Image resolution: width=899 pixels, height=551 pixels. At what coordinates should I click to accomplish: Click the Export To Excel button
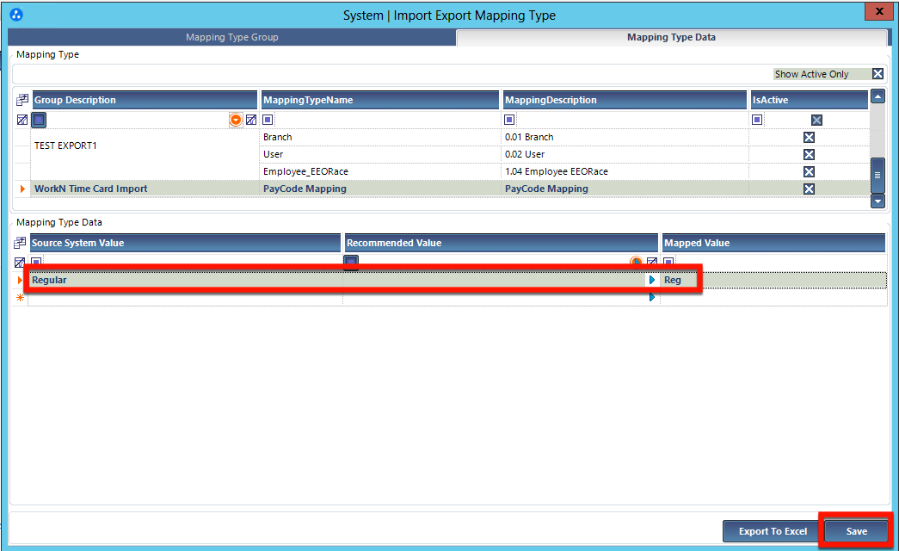pyautogui.click(x=773, y=531)
